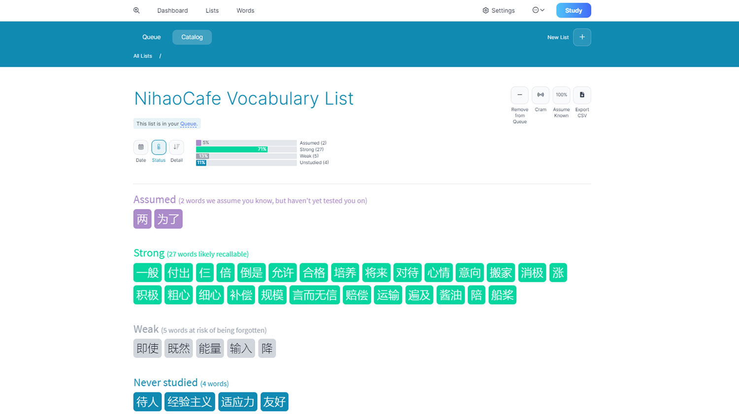Open the strong word 仨
This screenshot has height=414, width=739.
205,273
